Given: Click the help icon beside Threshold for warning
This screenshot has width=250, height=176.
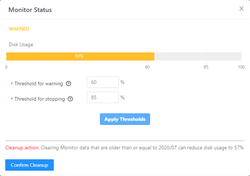Looking at the screenshot, I should (68, 83).
